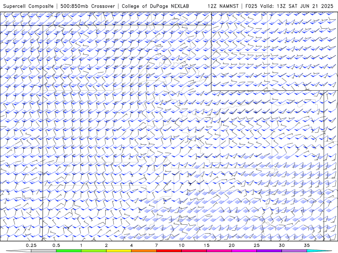Click the "Supercell Composite" title text
The width and height of the screenshot is (338, 253).
click(x=28, y=6)
